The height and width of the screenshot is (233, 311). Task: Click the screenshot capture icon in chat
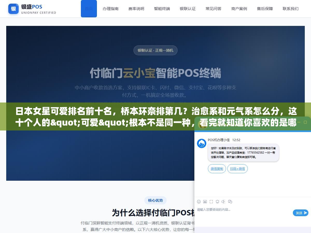(x=211, y=202)
